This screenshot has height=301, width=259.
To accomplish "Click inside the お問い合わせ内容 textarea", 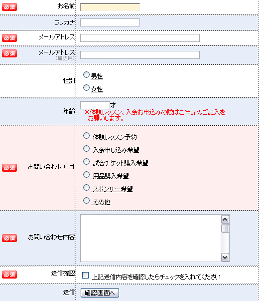I will coord(150,238).
